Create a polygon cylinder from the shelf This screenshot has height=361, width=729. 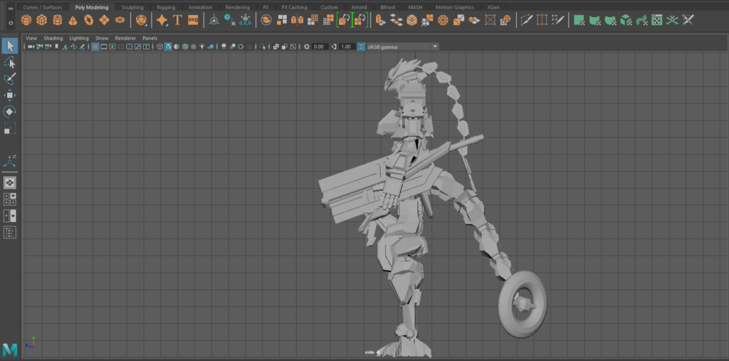point(57,20)
